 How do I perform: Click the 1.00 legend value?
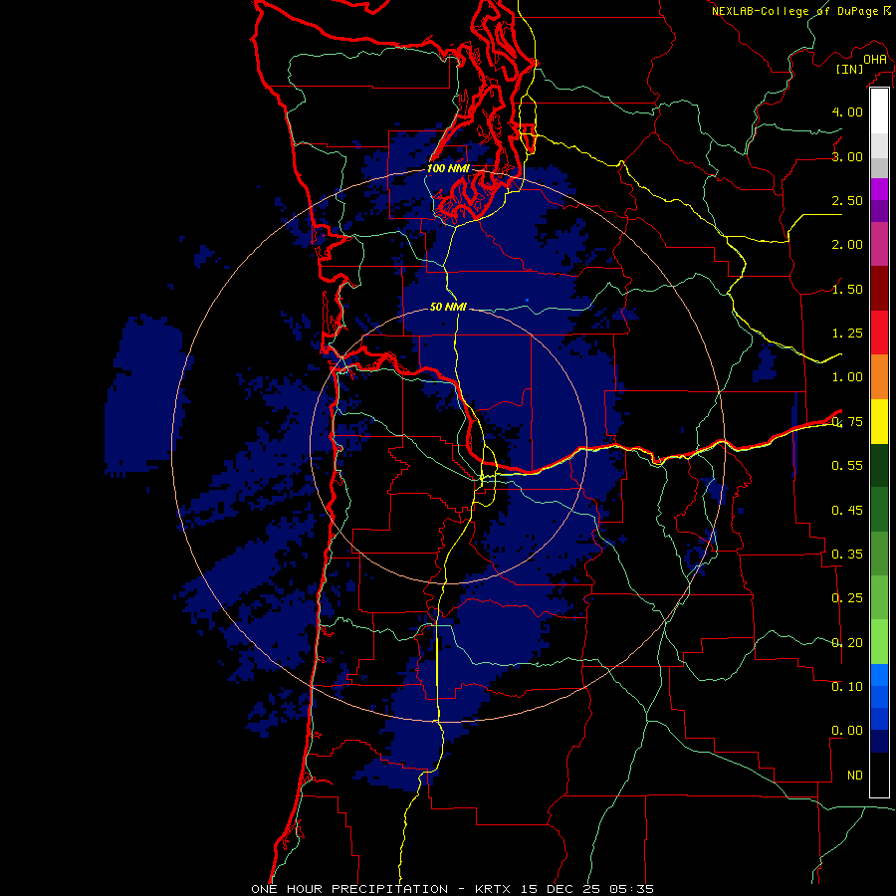tap(847, 377)
